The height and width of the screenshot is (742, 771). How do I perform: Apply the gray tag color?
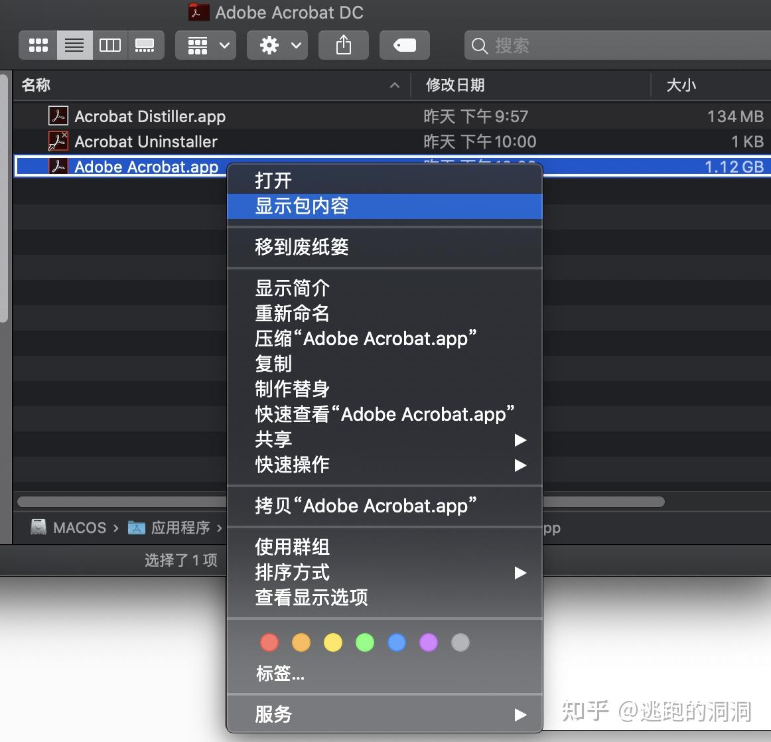(x=460, y=642)
